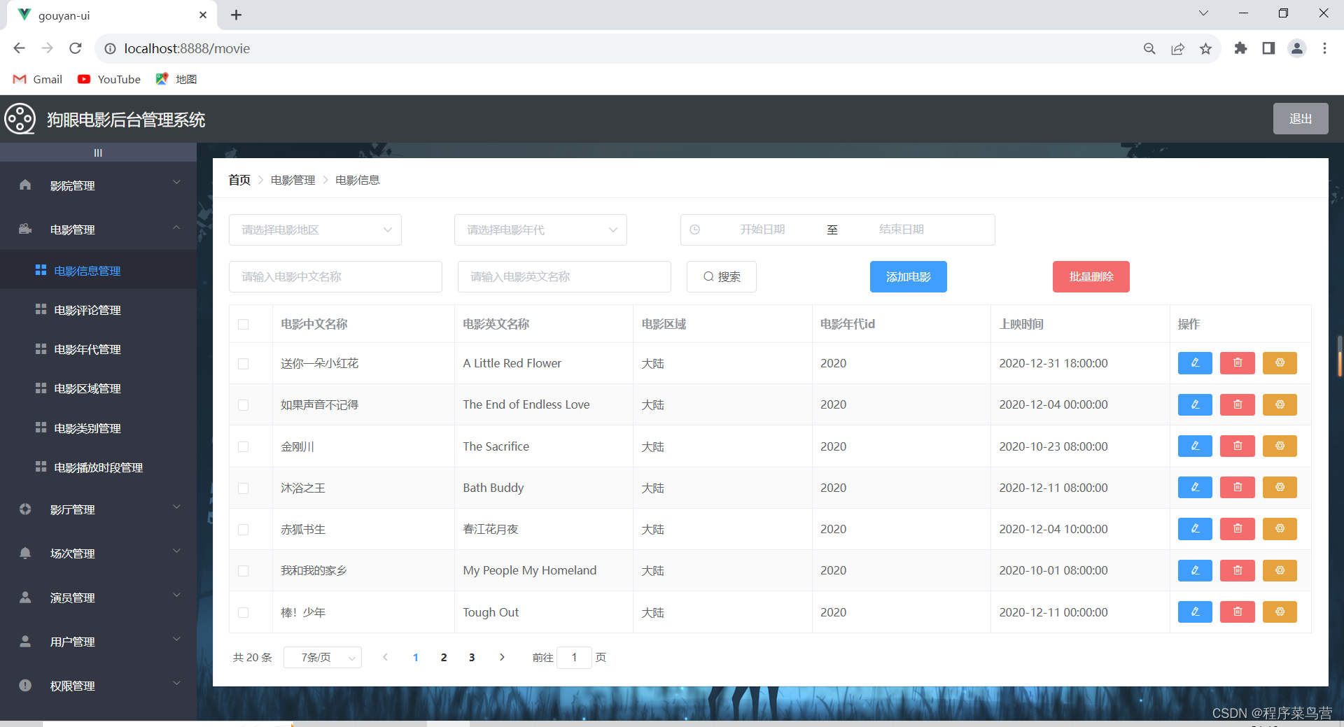Edit My People My Homeland row

pyautogui.click(x=1195, y=570)
